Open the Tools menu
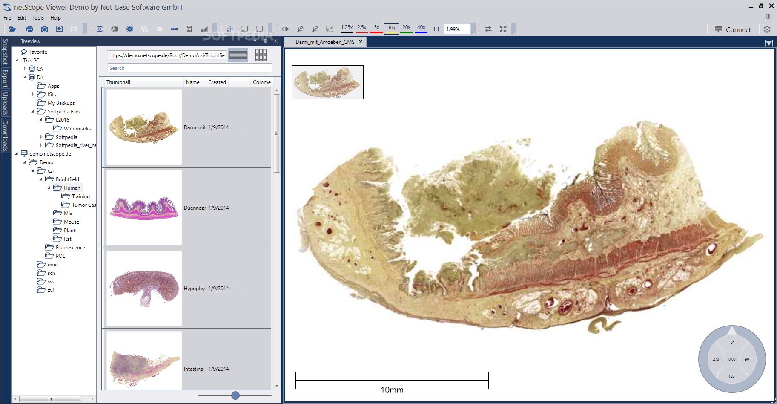777x404 pixels. [x=38, y=18]
